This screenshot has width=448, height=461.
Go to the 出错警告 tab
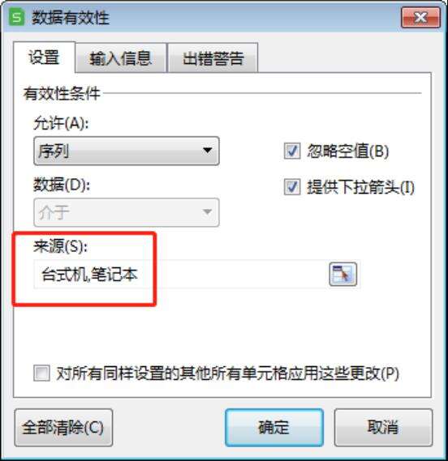coord(213,58)
